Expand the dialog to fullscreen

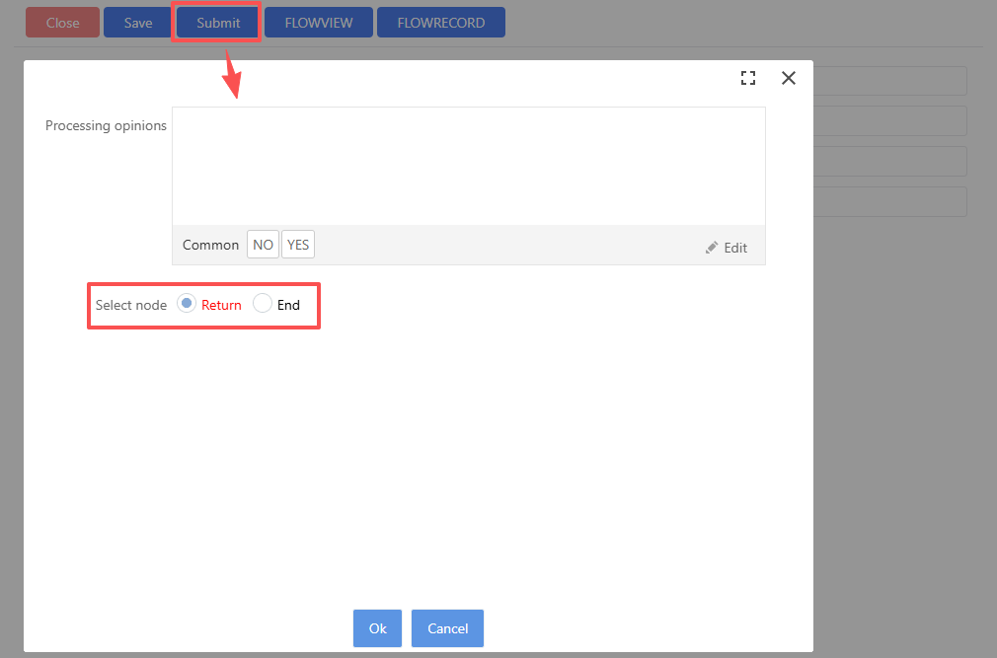pyautogui.click(x=747, y=79)
